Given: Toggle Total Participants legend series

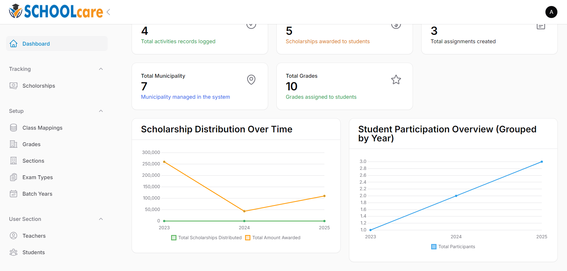Looking at the screenshot, I should [453, 247].
